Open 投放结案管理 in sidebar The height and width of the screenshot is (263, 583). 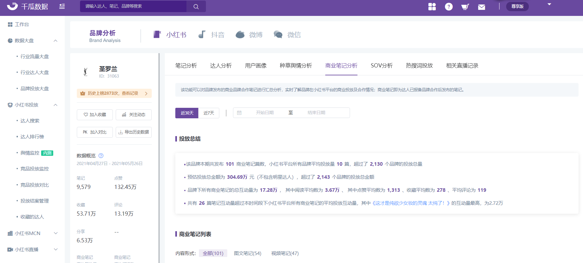pos(34,201)
